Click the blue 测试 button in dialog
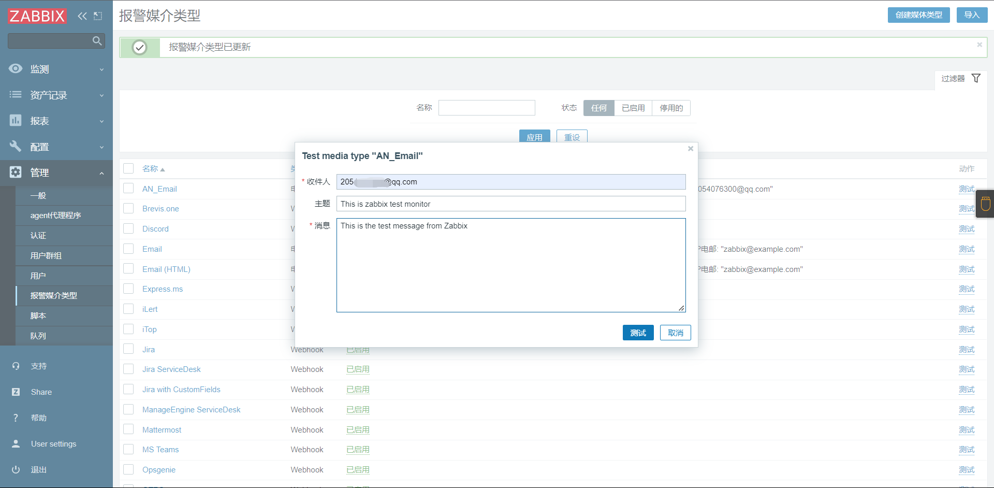994x488 pixels. click(638, 333)
